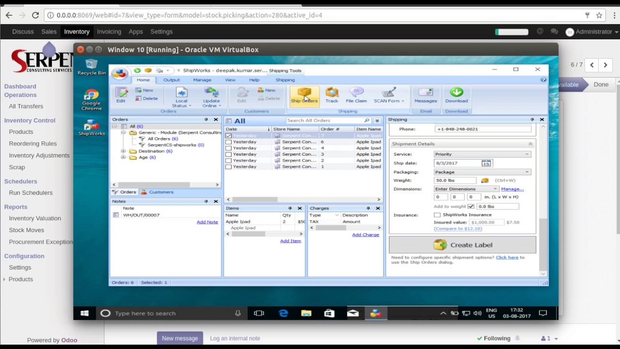Delete the order using Orders Delete

pyautogui.click(x=146, y=98)
